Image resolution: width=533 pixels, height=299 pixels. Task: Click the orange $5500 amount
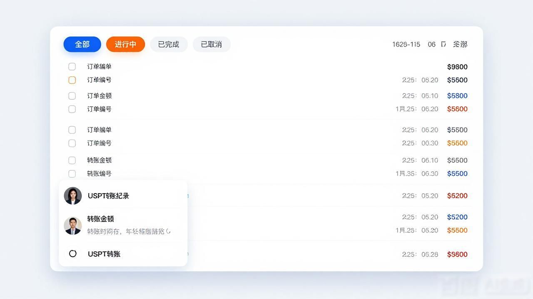coord(457,230)
